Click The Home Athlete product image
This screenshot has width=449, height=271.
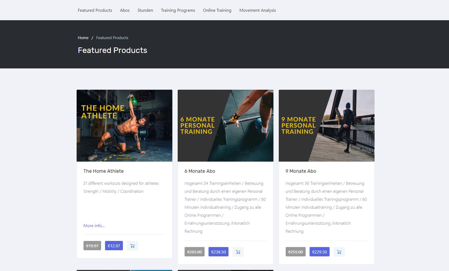click(124, 126)
